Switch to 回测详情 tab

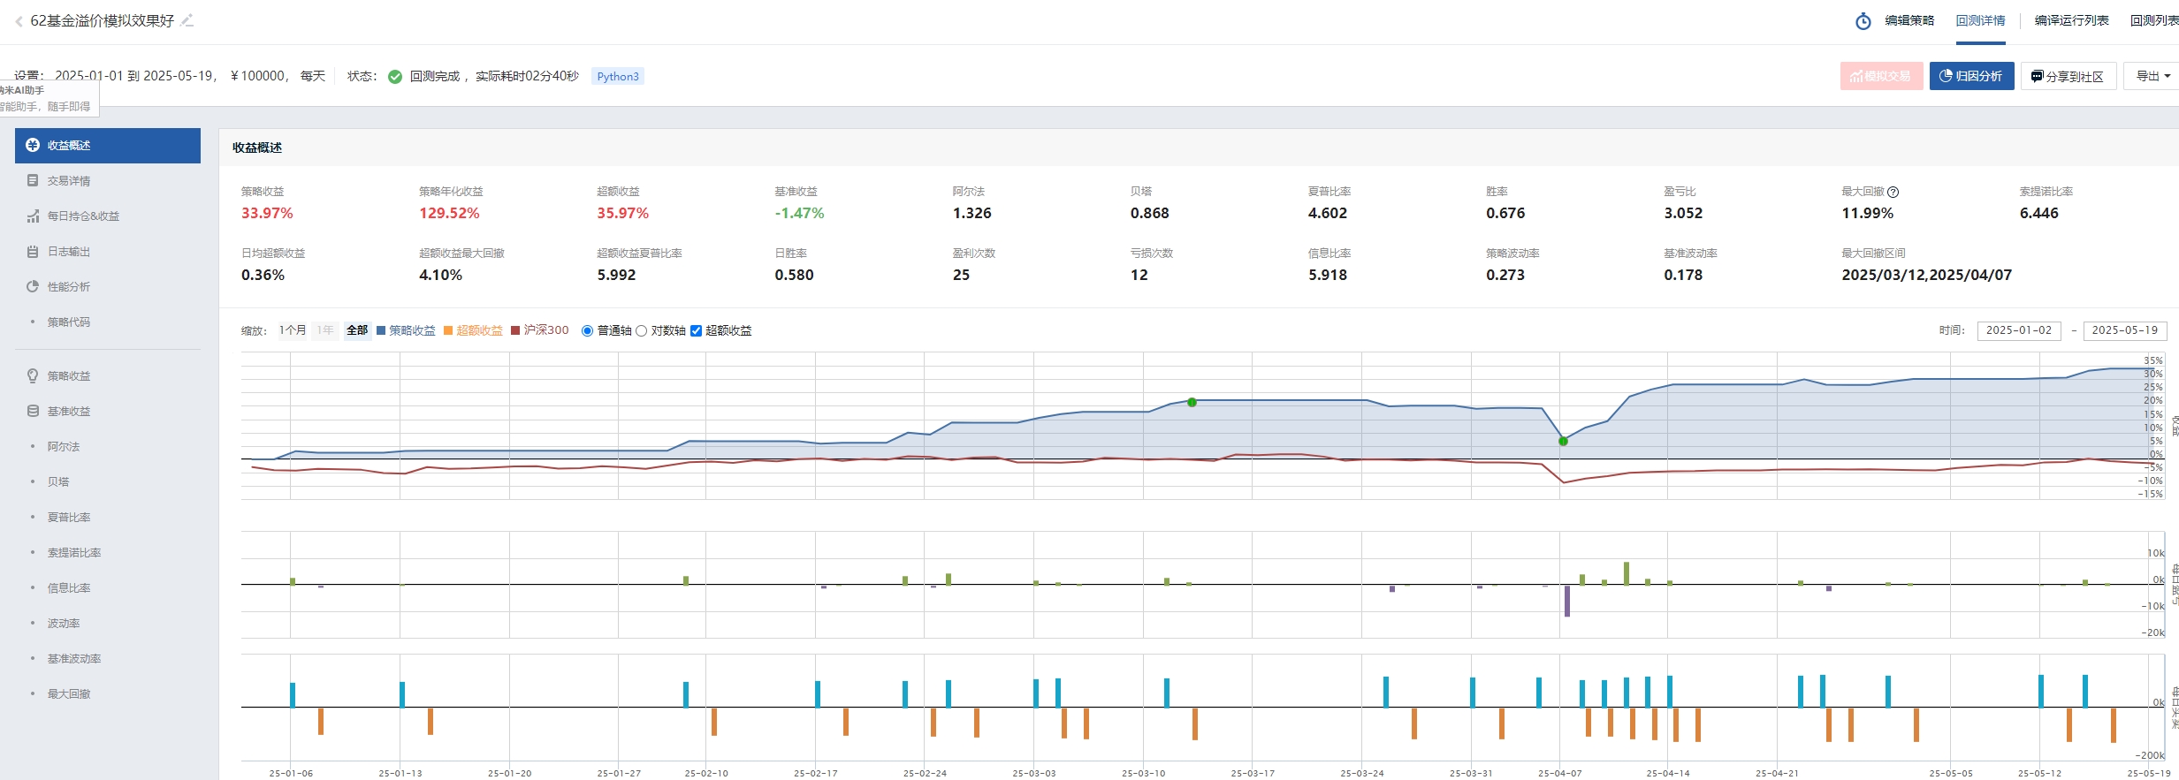click(x=1980, y=21)
